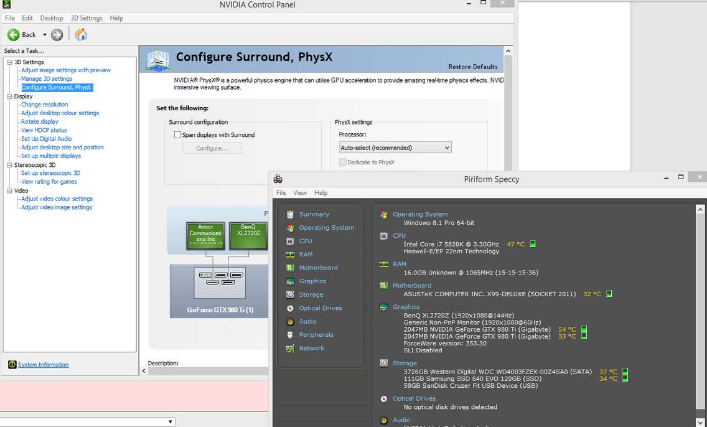This screenshot has width=707, height=427.
Task: Select Adjust video colour settings task
Action: pos(57,199)
